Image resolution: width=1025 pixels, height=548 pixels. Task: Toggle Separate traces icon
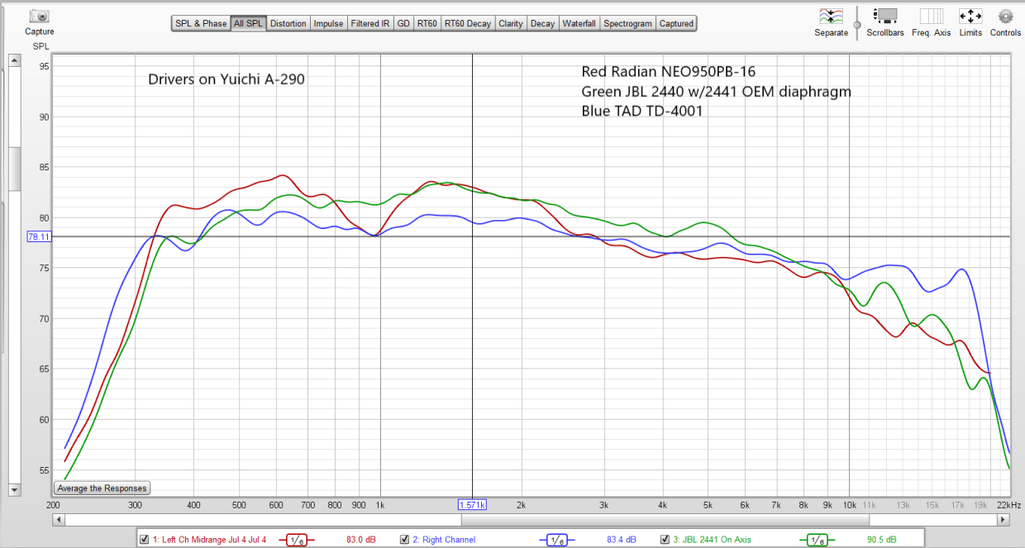[x=831, y=16]
